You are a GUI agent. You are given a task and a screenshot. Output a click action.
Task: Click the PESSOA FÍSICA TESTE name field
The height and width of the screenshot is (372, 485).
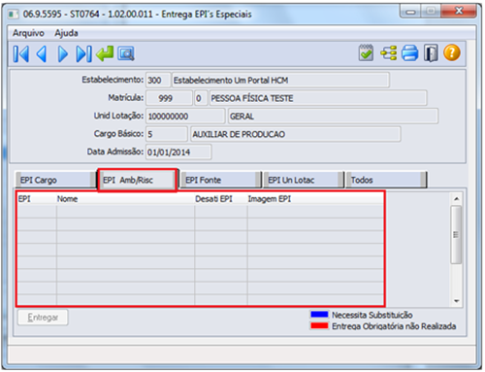(x=318, y=98)
